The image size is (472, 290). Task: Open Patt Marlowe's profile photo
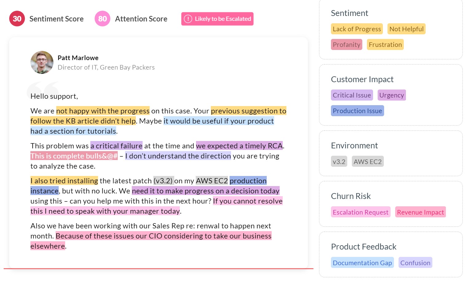point(42,62)
